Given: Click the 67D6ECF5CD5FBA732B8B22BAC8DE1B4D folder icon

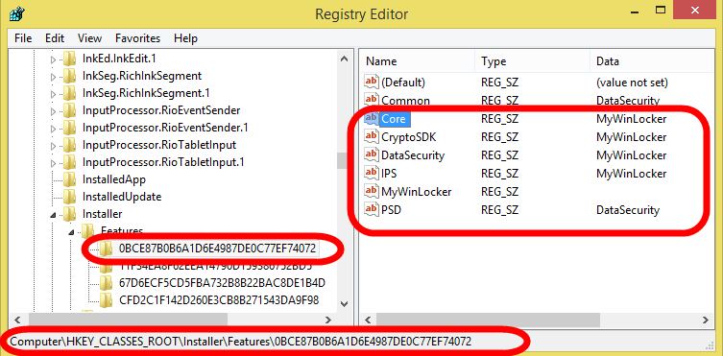Looking at the screenshot, I should 106,283.
